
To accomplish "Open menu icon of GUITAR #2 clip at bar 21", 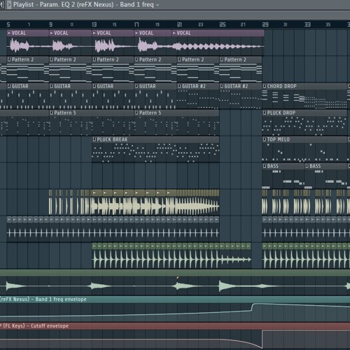I will click(179, 86).
